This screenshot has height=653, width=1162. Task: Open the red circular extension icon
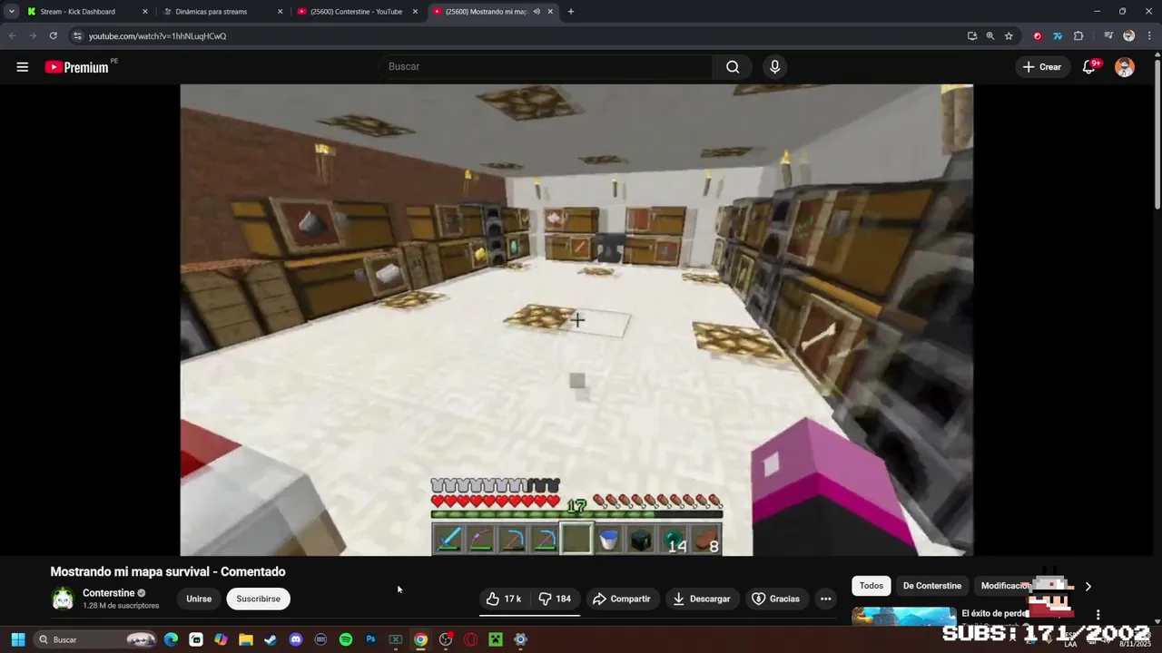click(1038, 36)
